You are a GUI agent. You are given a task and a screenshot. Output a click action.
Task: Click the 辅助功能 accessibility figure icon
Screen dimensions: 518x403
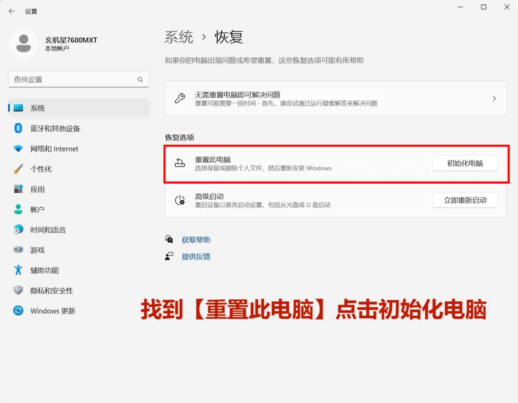pyautogui.click(x=18, y=270)
